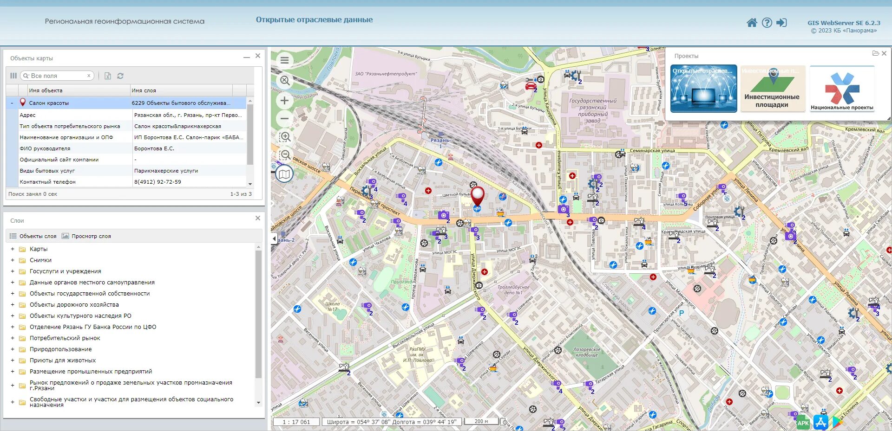Select Отделение Рязань ГУ Банка России tree item
The height and width of the screenshot is (431, 892).
pyautogui.click(x=93, y=327)
